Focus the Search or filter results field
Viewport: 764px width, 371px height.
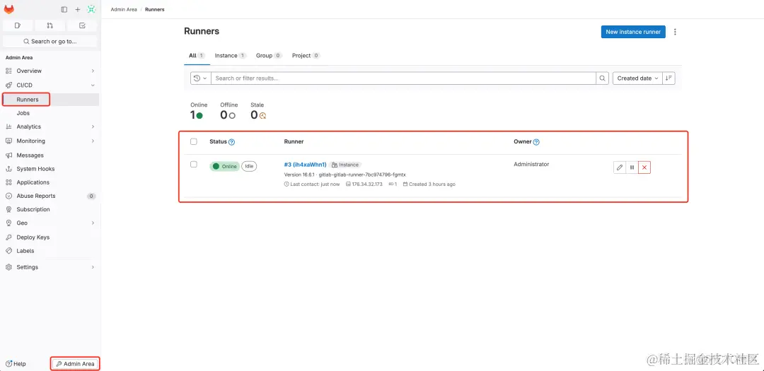403,78
